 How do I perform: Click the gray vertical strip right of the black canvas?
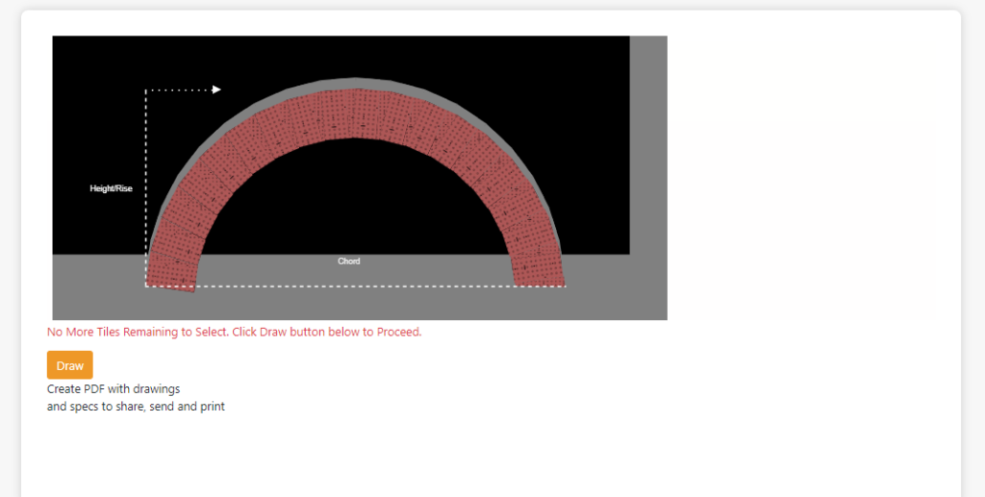(x=648, y=145)
